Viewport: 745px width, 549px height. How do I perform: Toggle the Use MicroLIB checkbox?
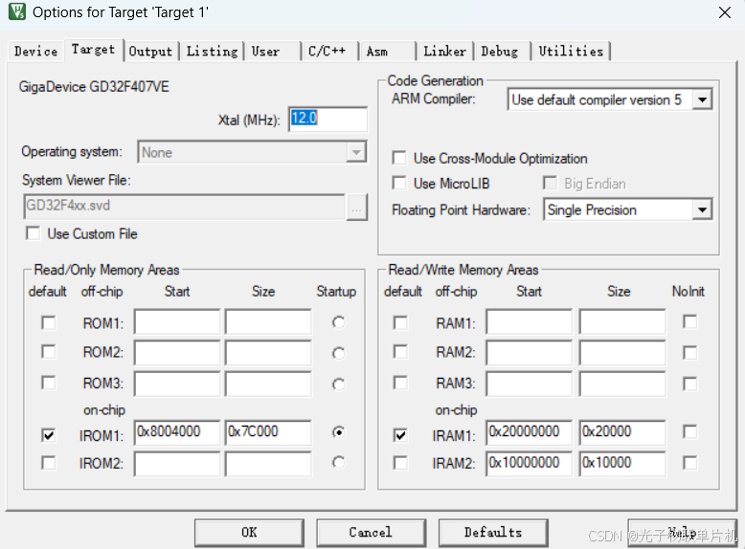[x=399, y=183]
